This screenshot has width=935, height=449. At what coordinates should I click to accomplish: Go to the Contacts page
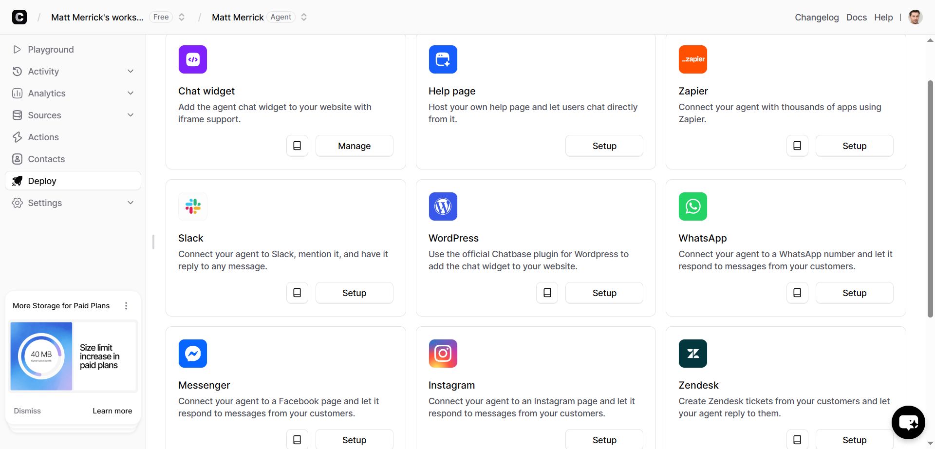tap(73, 159)
